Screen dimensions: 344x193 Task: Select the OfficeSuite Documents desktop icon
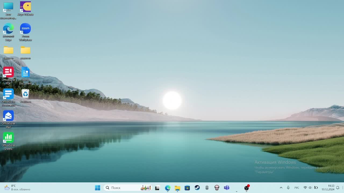click(8, 98)
